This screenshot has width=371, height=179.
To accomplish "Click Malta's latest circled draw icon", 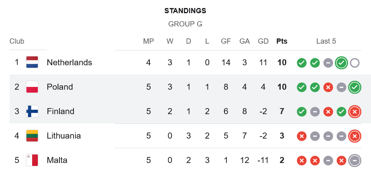I will point(355,161).
